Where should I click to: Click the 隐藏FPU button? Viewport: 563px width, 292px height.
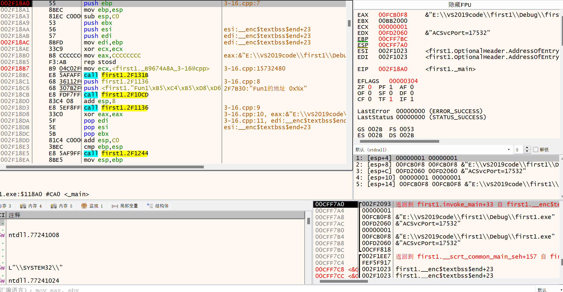(460, 5)
